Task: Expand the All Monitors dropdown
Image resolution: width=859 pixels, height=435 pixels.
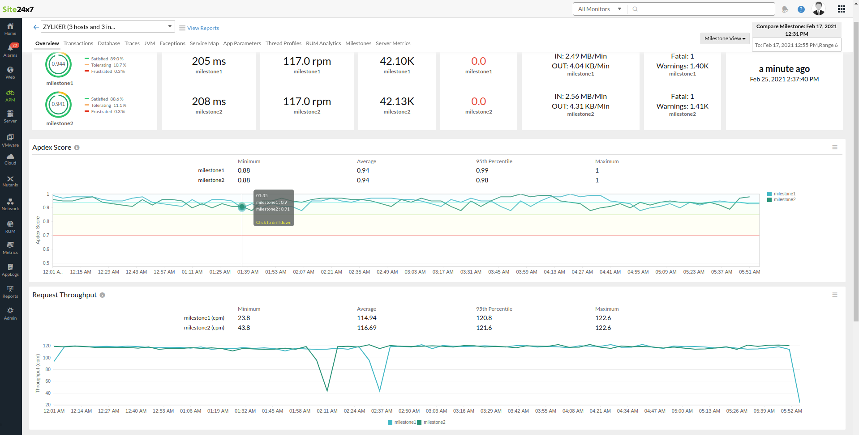Action: (x=599, y=9)
